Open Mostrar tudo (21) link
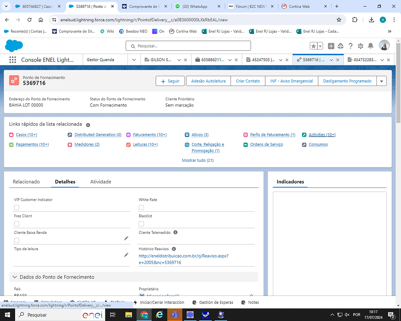The image size is (401, 321). point(198,160)
